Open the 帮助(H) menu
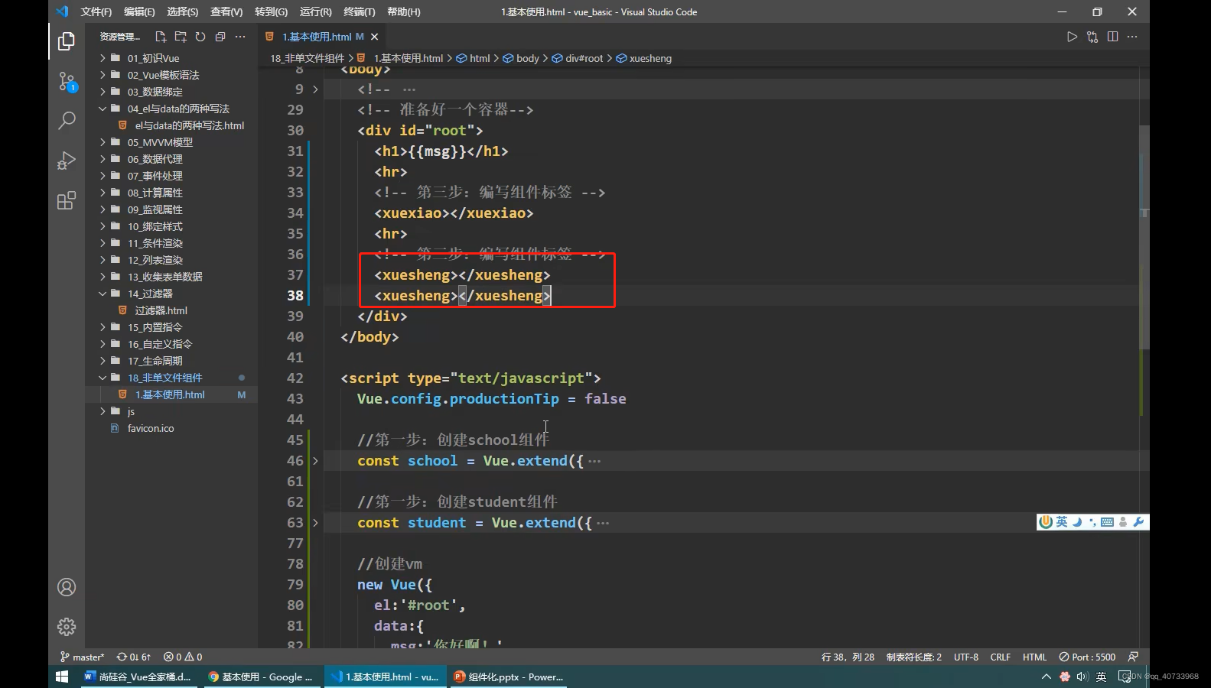This screenshot has width=1211, height=688. [404, 11]
